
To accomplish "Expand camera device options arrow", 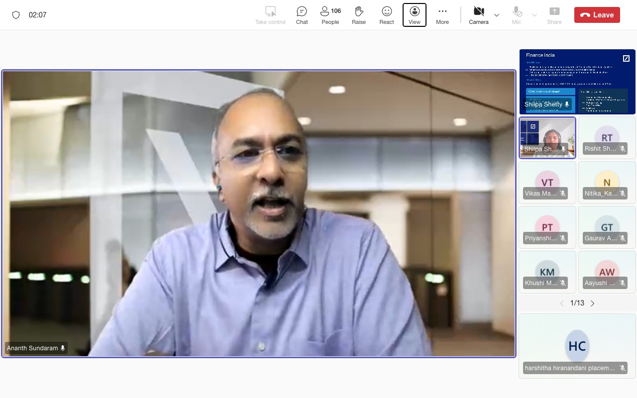I will pos(497,15).
